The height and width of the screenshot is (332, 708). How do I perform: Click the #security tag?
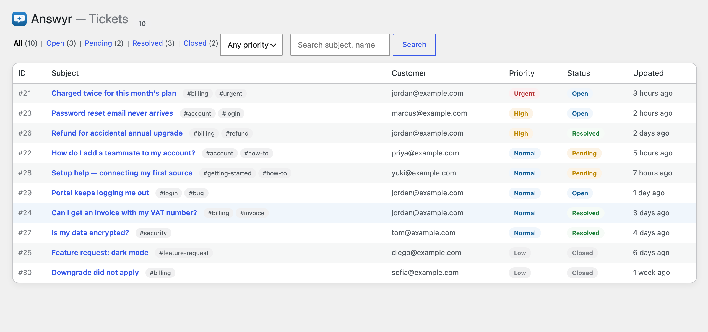point(153,233)
